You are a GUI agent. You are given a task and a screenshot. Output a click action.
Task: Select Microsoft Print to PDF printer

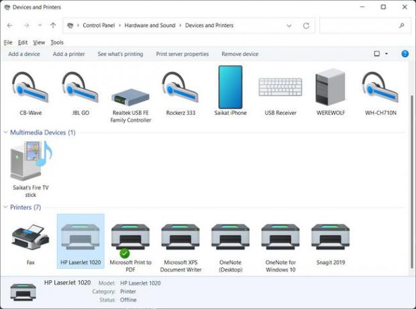(131, 248)
